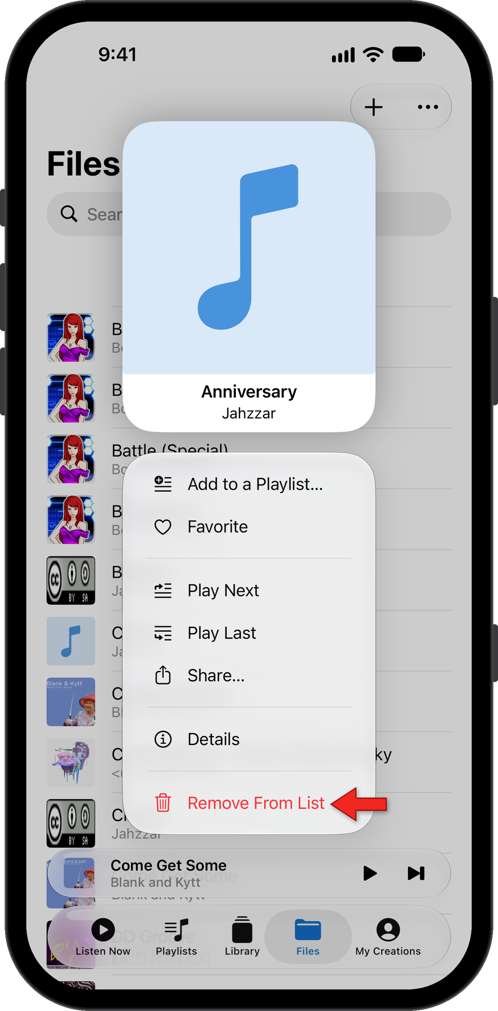498x1011 pixels.
Task: Click the red trash icon
Action: coord(163,803)
